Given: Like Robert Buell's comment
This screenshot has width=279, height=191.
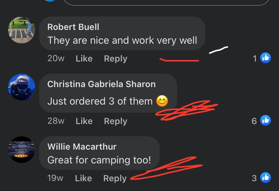Looking at the screenshot, I should [x=84, y=59].
